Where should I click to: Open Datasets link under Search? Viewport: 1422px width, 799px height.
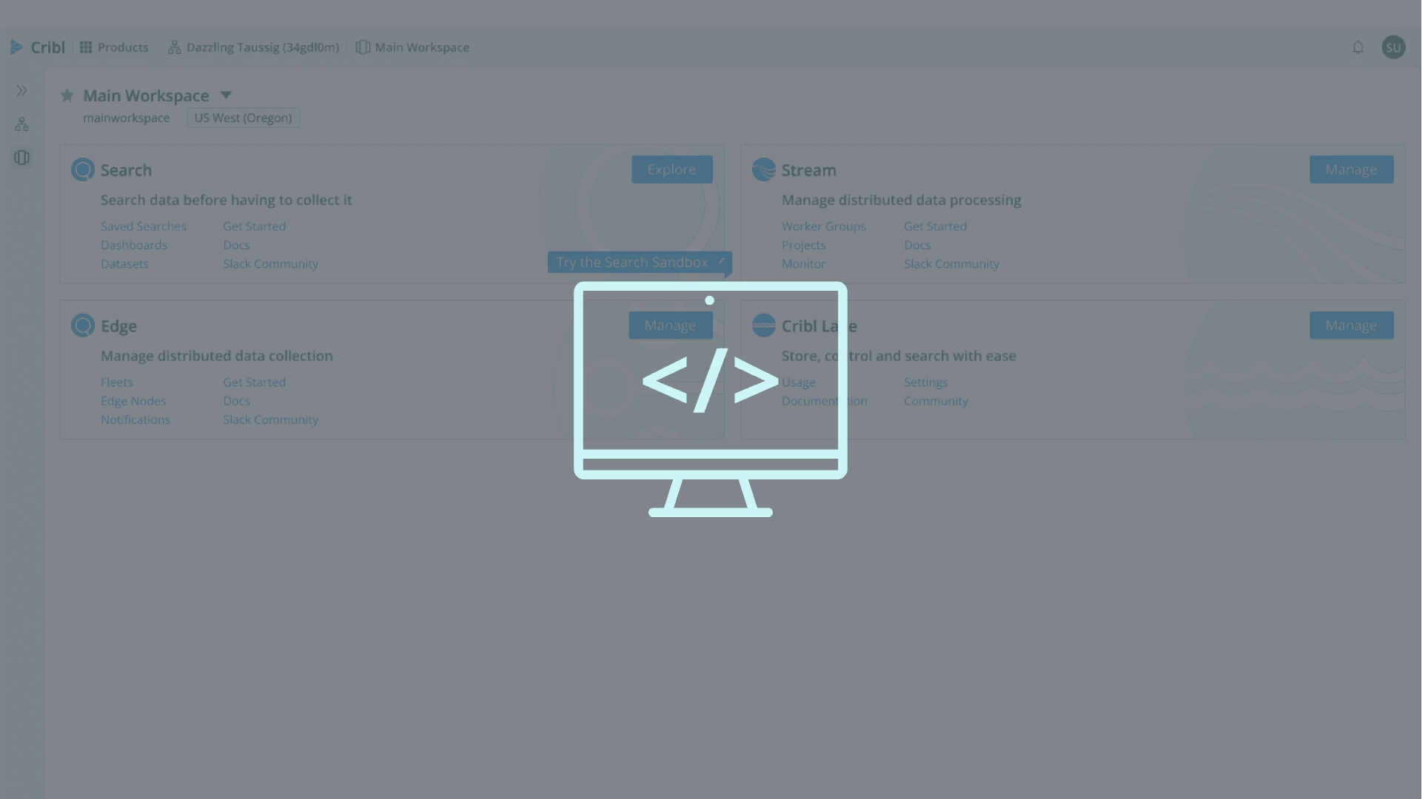(124, 263)
